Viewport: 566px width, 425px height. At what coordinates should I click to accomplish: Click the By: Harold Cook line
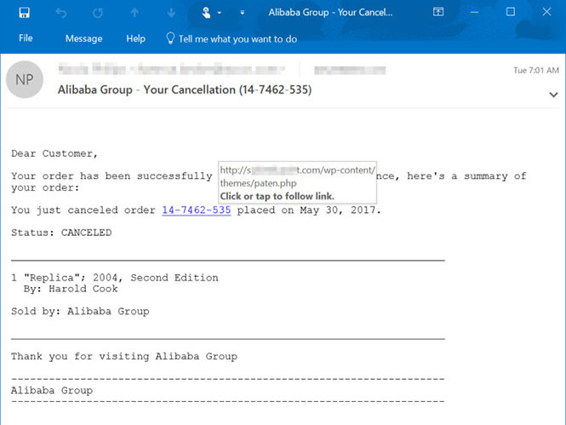tap(71, 289)
